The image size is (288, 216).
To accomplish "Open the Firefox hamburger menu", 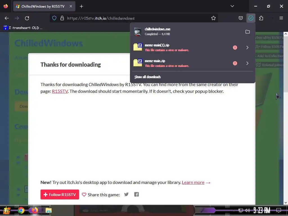I will 281,18.
